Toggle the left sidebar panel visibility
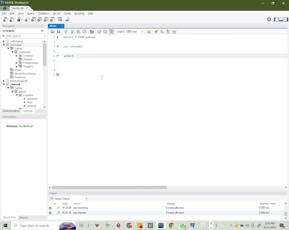The image size is (289, 230). coord(276,19)
